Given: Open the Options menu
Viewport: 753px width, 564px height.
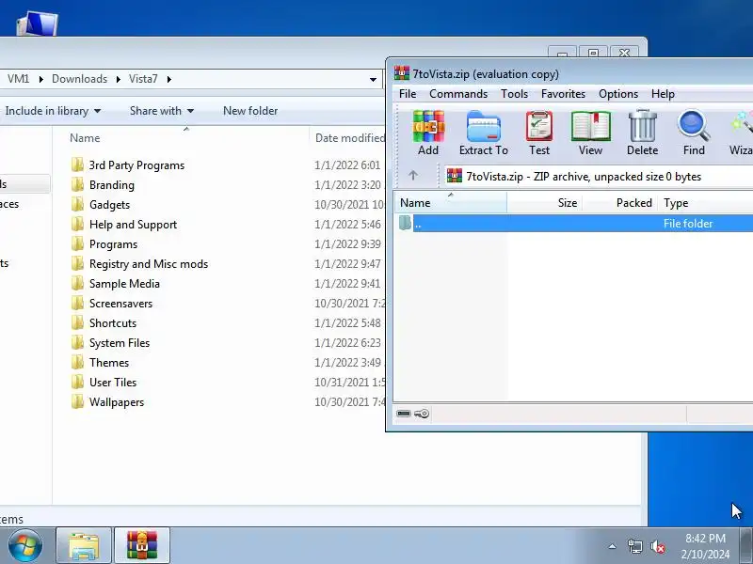Looking at the screenshot, I should (x=618, y=94).
